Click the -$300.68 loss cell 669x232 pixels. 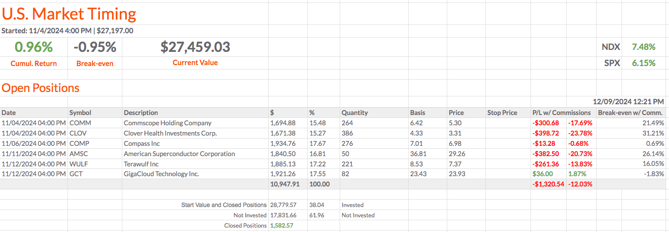[546, 123]
